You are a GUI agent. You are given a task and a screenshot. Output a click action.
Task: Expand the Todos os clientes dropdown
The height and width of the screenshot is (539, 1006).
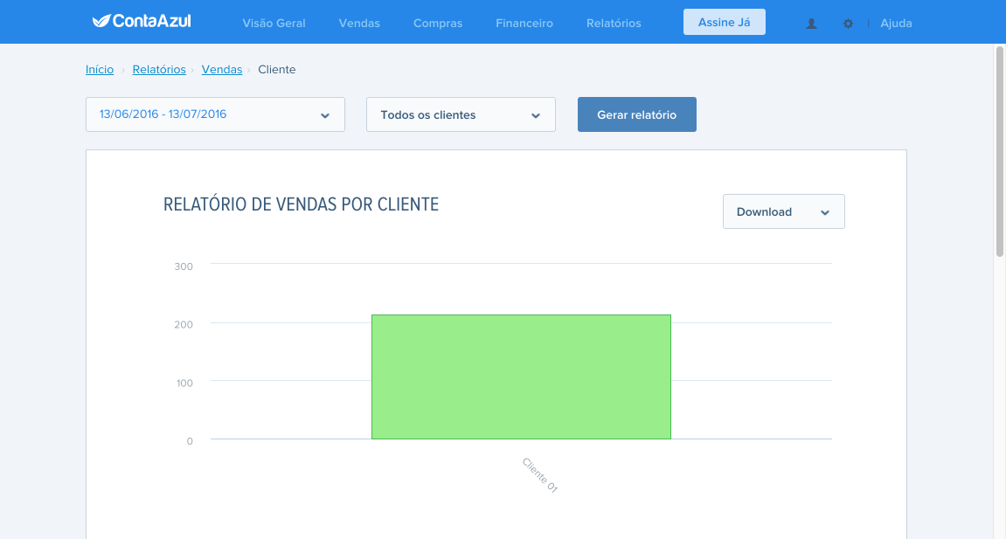tap(461, 114)
